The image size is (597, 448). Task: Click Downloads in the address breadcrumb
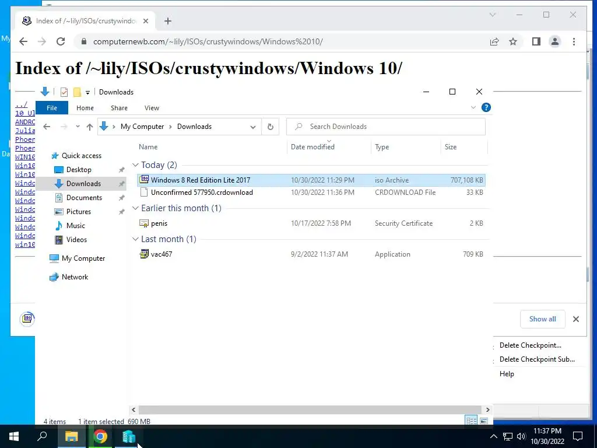tap(194, 127)
